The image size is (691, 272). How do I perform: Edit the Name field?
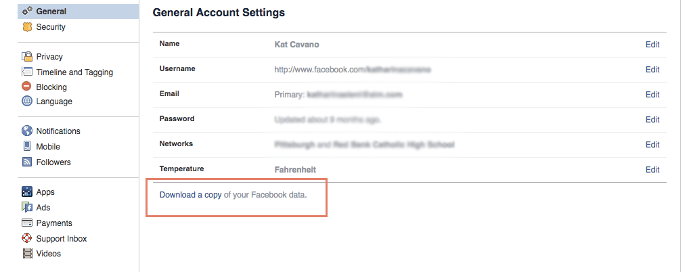[x=652, y=45]
